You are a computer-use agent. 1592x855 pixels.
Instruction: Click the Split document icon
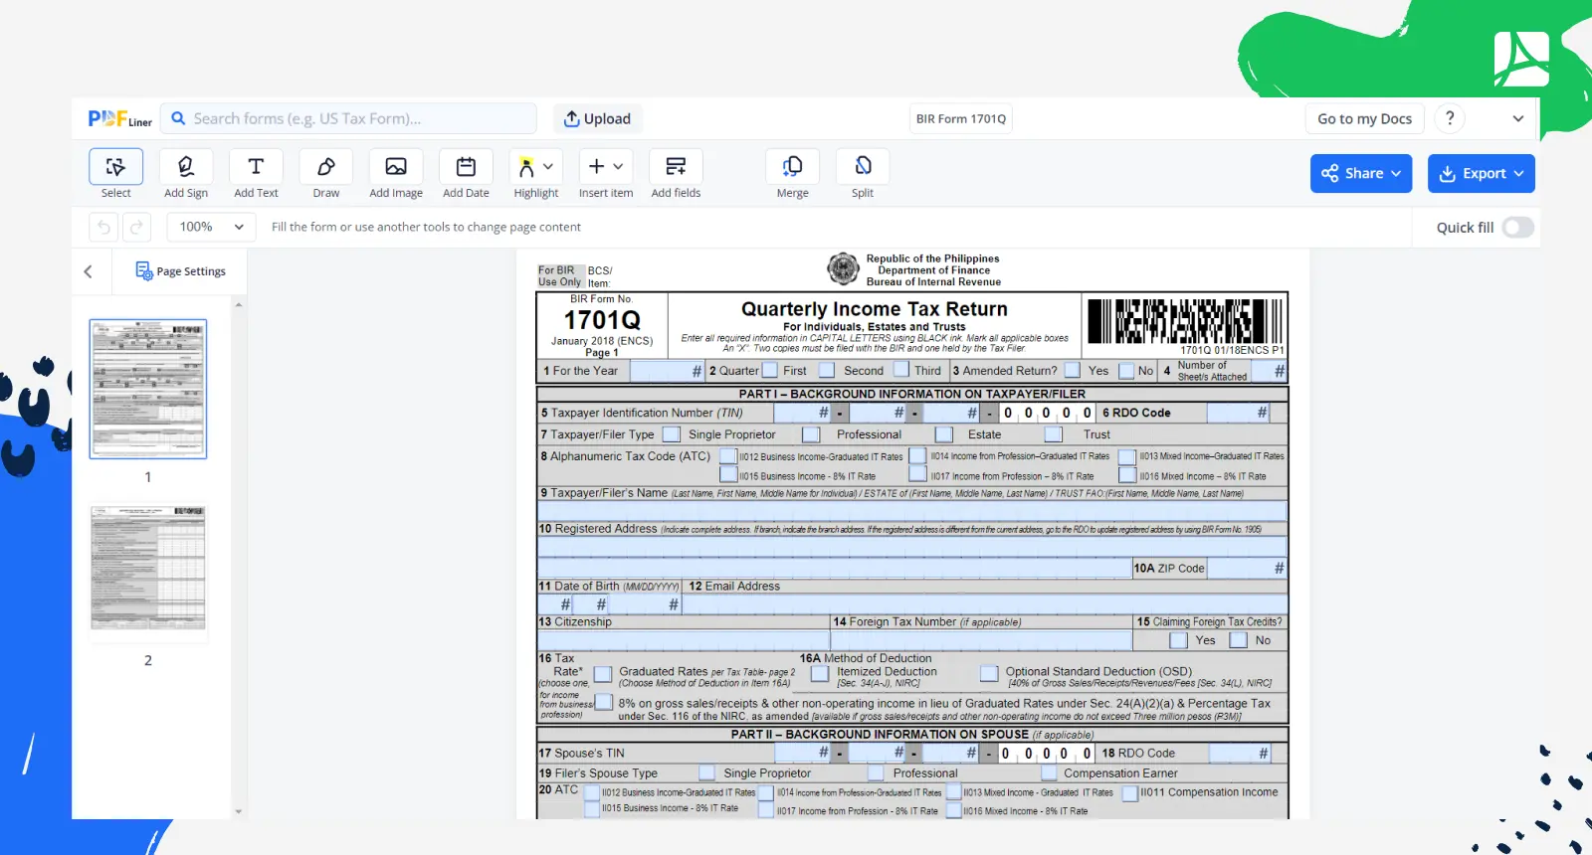[x=863, y=167]
